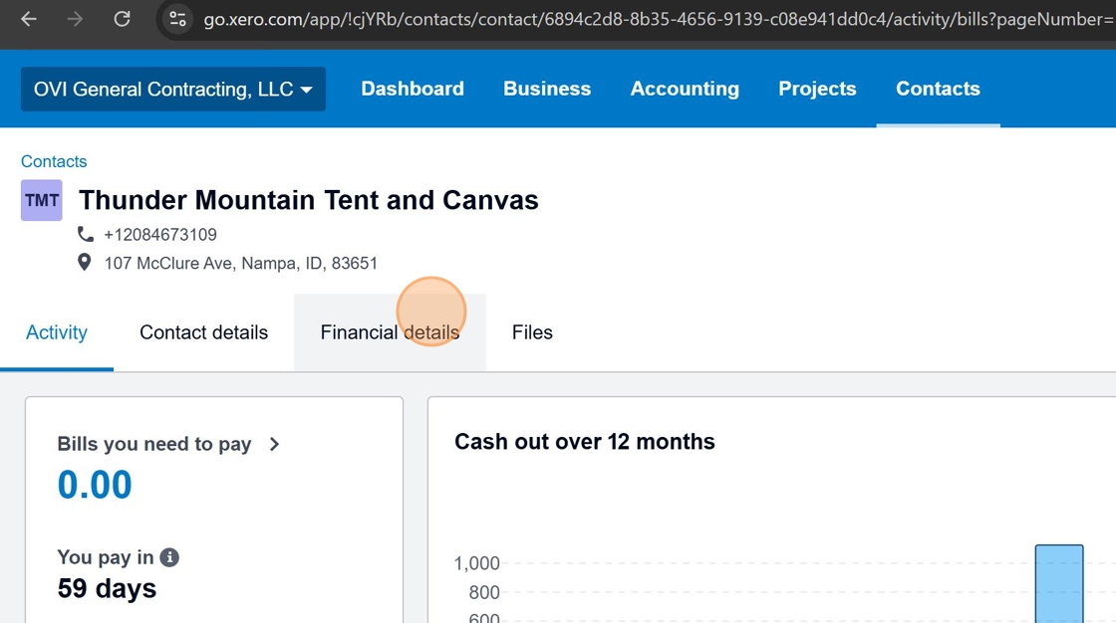This screenshot has height=623, width=1116.
Task: Switch to the Financial details tab
Action: (x=390, y=332)
